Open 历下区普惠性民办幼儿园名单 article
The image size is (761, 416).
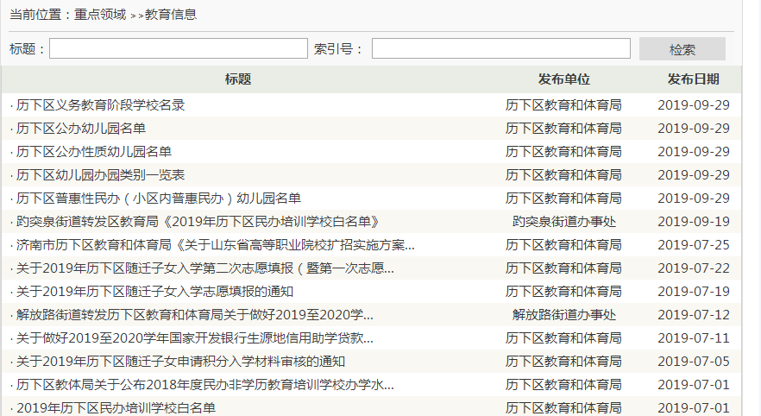pyautogui.click(x=159, y=198)
